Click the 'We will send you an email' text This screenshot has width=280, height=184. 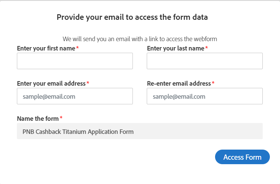140,39
